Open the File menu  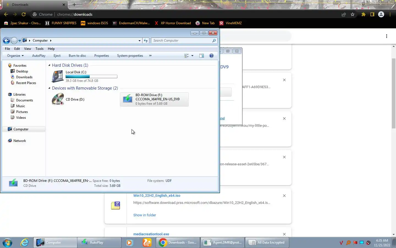click(7, 49)
